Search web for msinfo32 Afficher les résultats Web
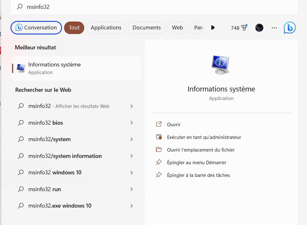The width and height of the screenshot is (307, 225). [x=76, y=106]
